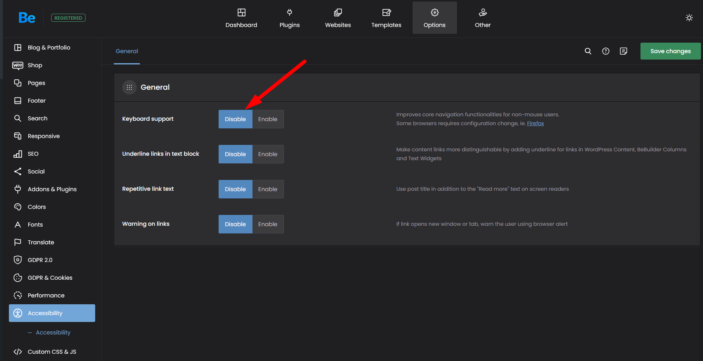Click the Search sidebar magnifier icon
Viewport: 703px width, 361px height.
(18, 118)
